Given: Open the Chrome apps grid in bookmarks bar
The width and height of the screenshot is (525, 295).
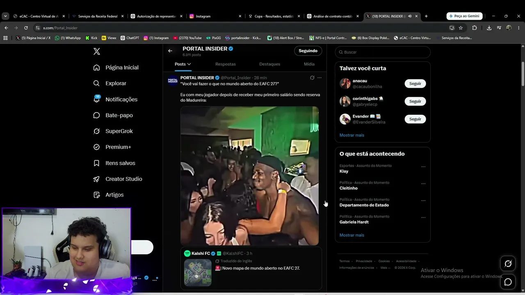Looking at the screenshot, I should point(5,38).
